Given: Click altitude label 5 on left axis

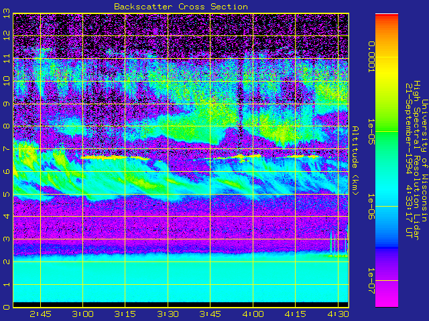Looking at the screenshot, I should point(7,194).
